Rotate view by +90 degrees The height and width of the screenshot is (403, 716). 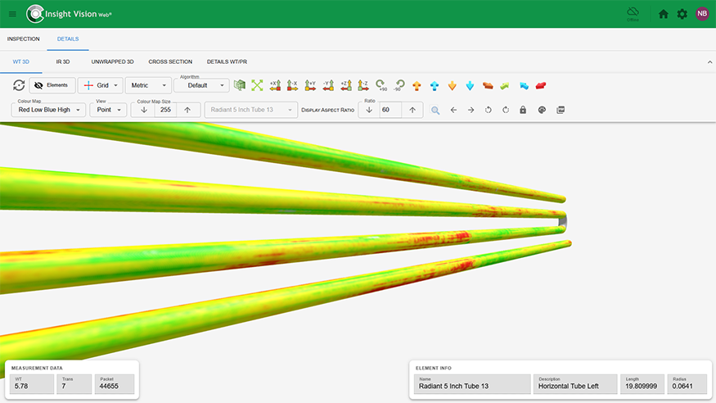(382, 85)
